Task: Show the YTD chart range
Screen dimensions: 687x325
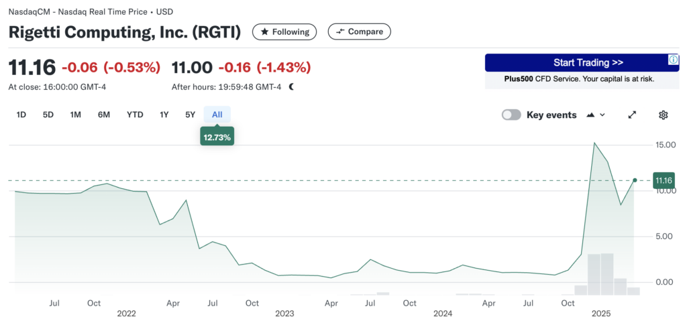Action: [x=135, y=115]
